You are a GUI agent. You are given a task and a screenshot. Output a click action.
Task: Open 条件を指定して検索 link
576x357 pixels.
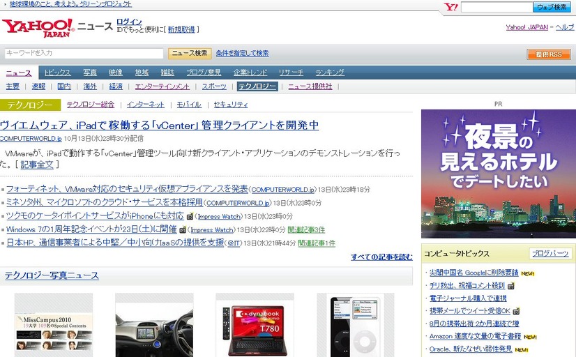pyautogui.click(x=242, y=53)
